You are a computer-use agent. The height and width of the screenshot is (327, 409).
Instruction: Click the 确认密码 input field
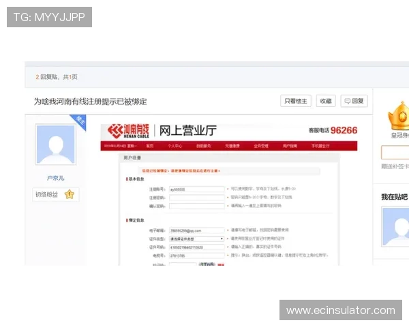click(197, 206)
